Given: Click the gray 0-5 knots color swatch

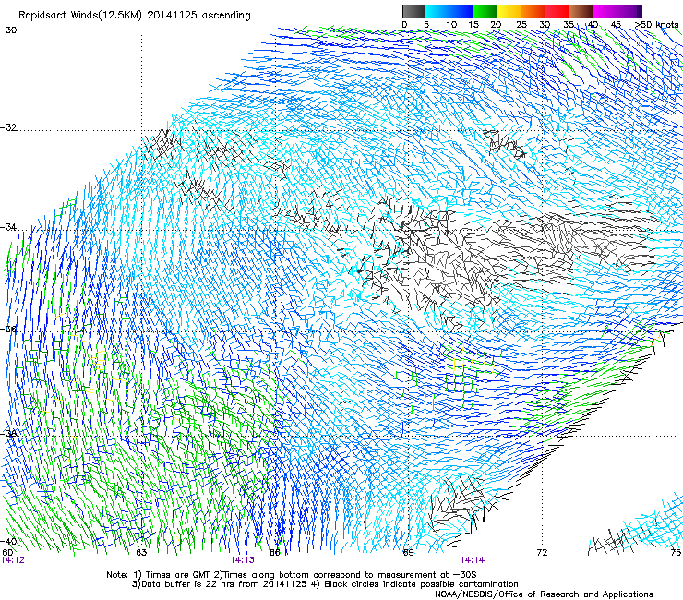Looking at the screenshot, I should 413,11.
